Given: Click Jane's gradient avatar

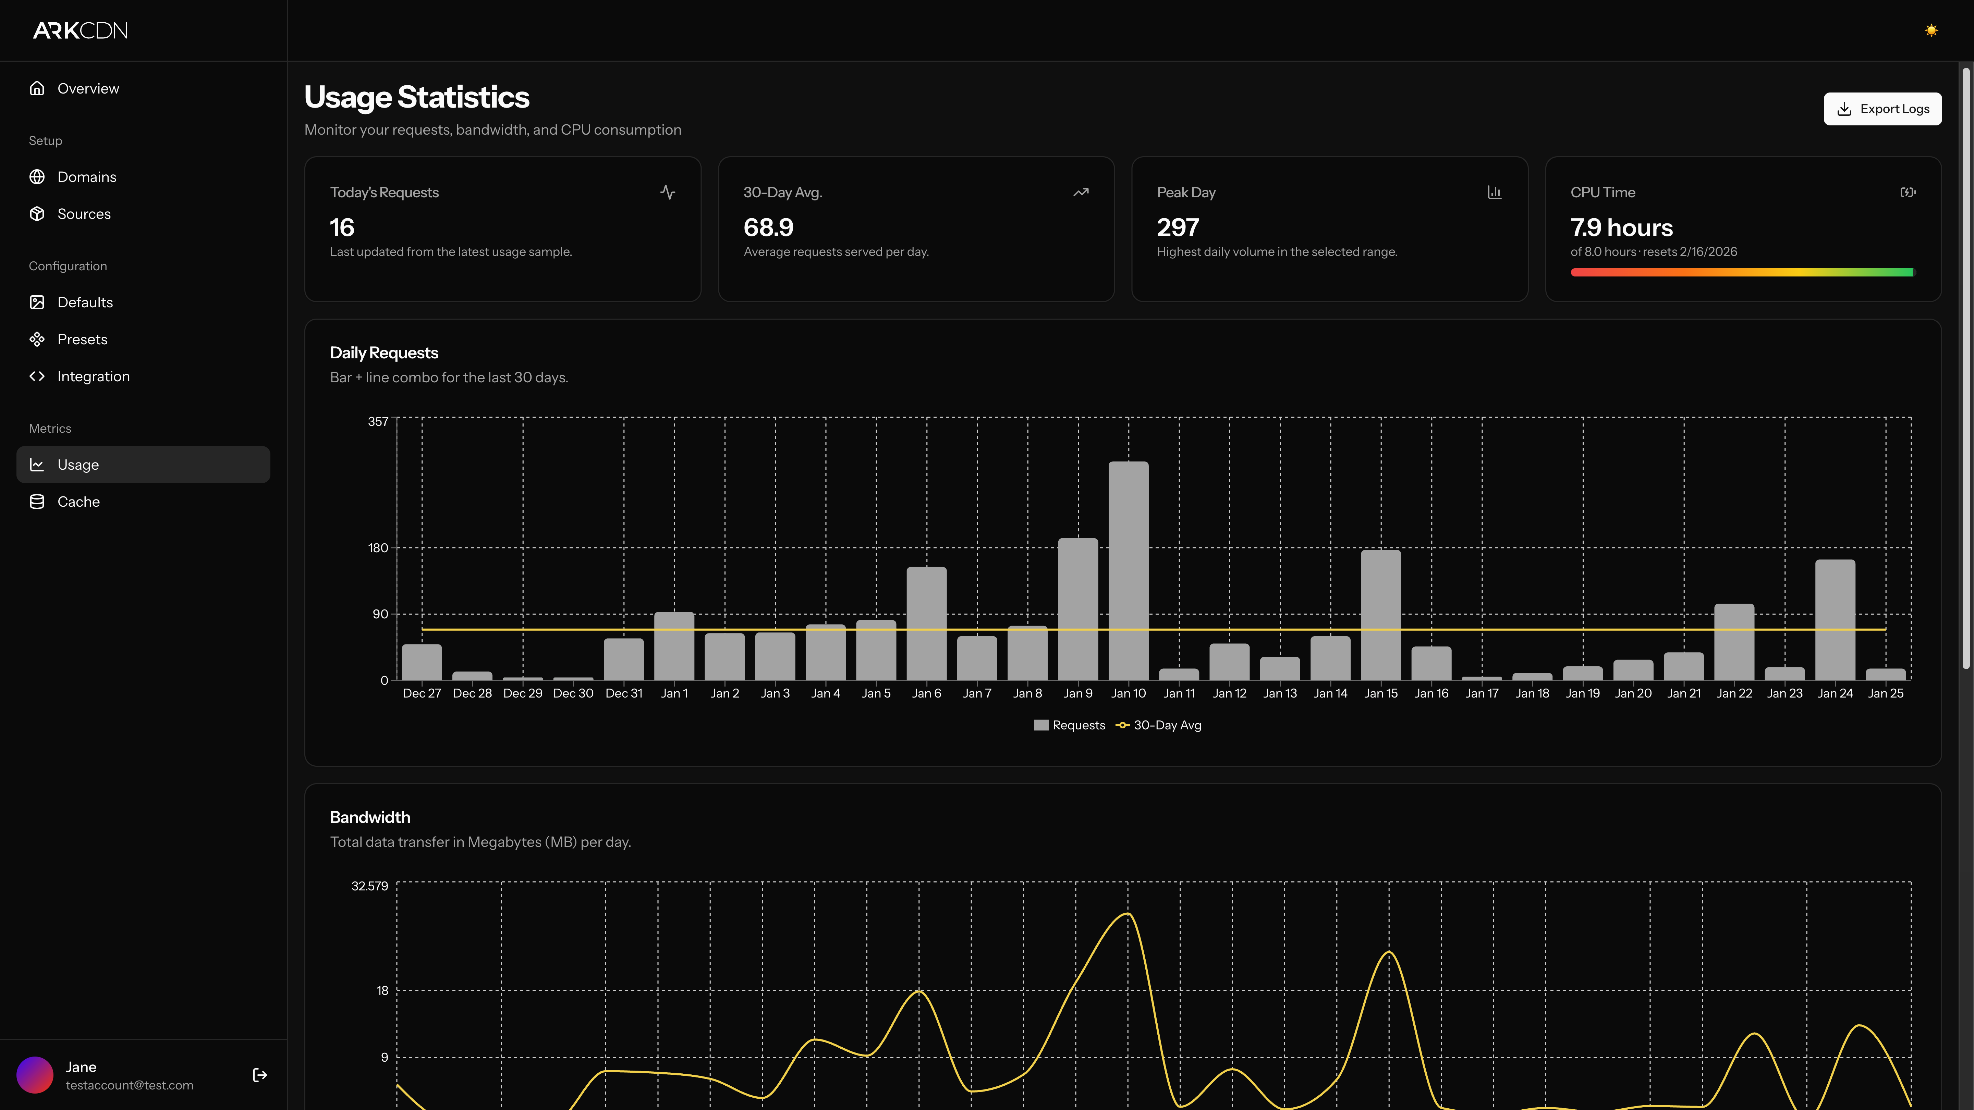Looking at the screenshot, I should (35, 1075).
